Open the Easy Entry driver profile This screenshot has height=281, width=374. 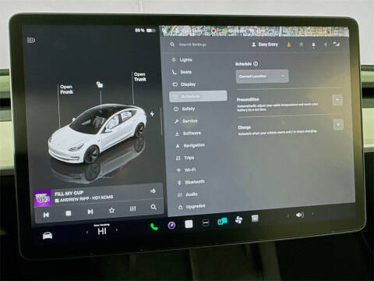[265, 44]
